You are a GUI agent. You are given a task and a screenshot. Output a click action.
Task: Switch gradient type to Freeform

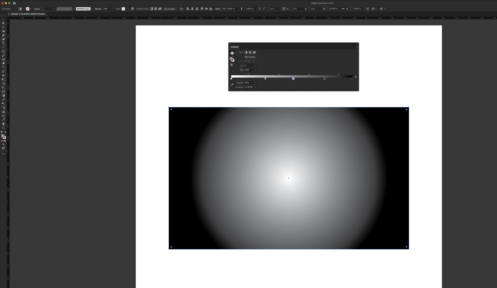coord(254,52)
